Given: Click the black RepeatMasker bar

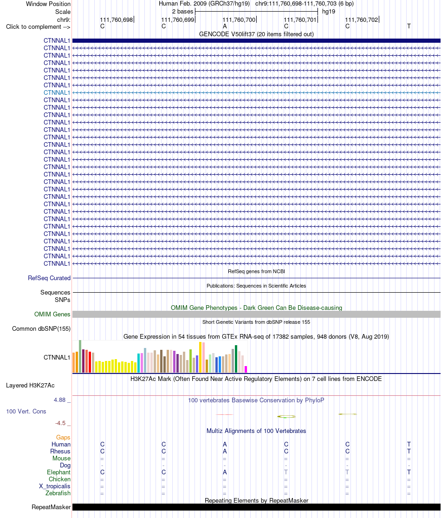Looking at the screenshot, I should pyautogui.click(x=256, y=507).
